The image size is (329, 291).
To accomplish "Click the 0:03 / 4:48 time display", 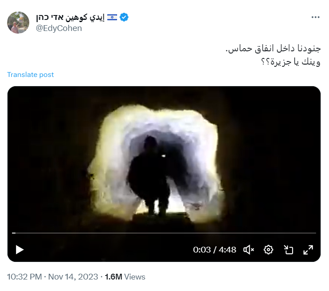I will tap(215, 250).
